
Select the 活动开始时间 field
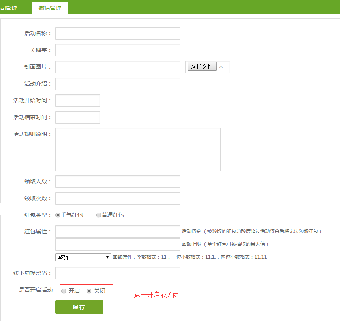(77, 101)
